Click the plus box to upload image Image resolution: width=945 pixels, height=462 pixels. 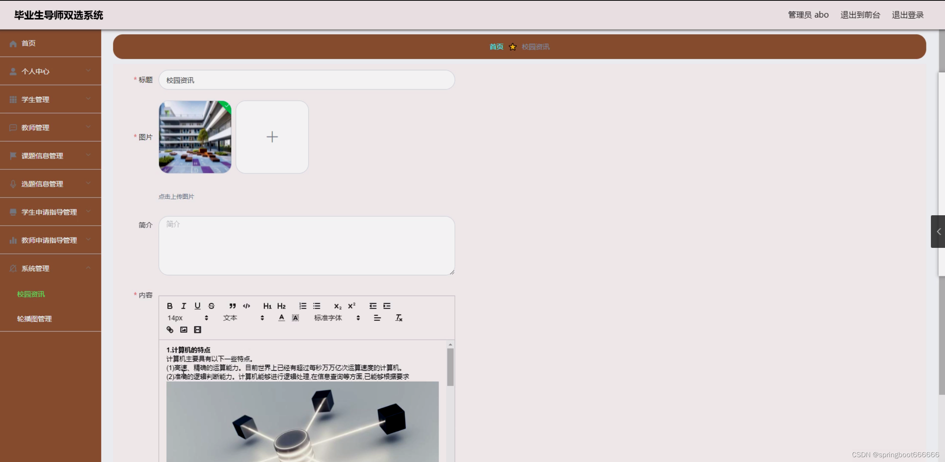(272, 137)
